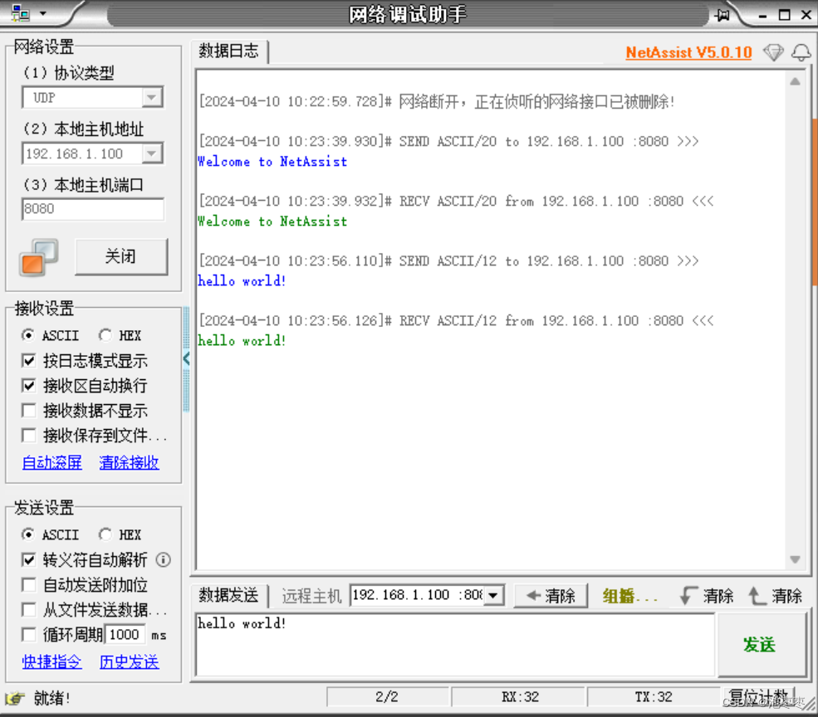Click the 2/2 status bar entry
818x717 pixels.
coord(386,697)
